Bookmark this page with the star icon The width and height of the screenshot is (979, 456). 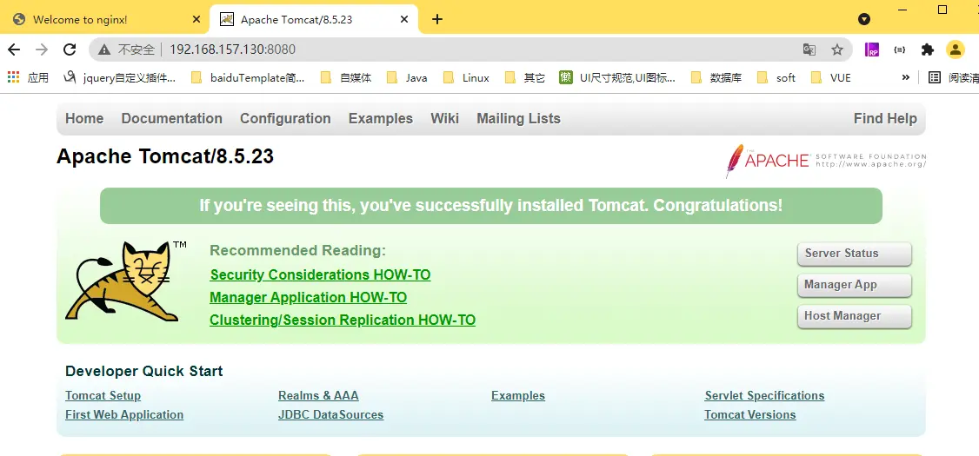click(x=837, y=50)
